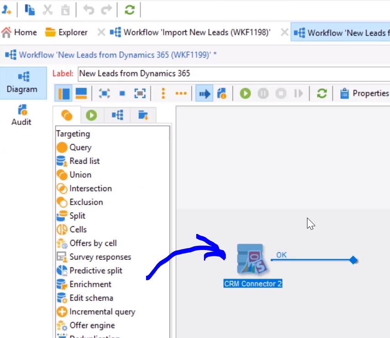390x338 pixels.
Task: Select the Incremental query activity
Action: point(102,312)
